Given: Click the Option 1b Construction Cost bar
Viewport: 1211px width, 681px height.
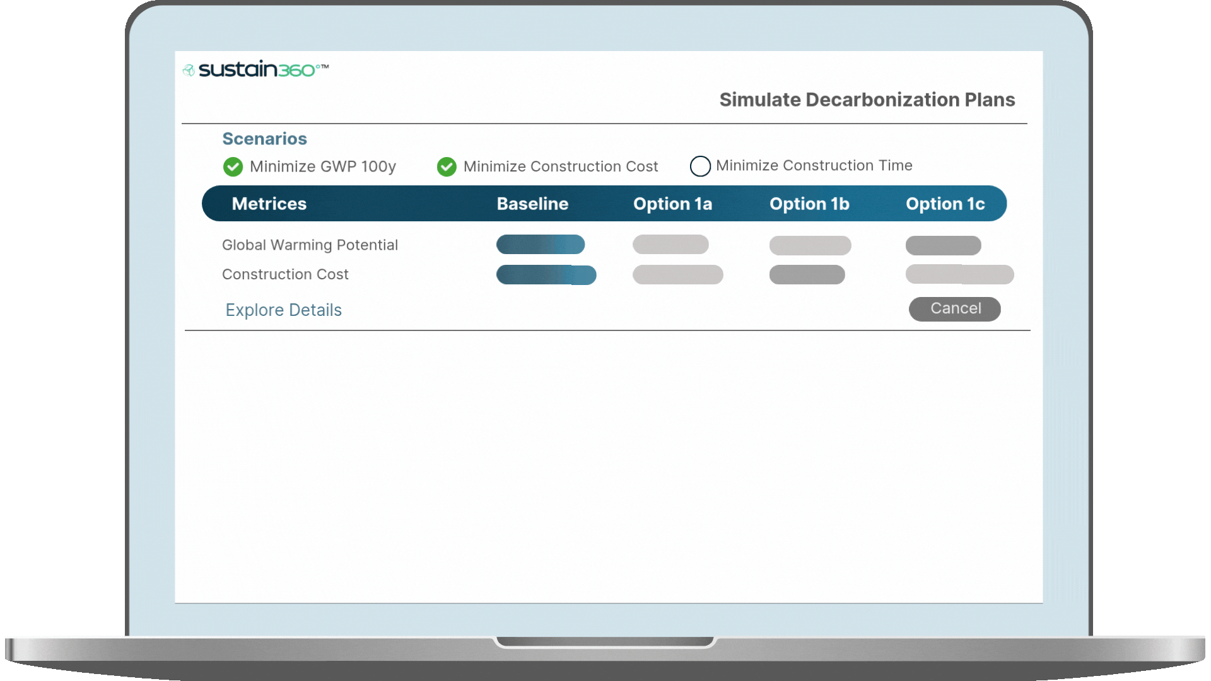Looking at the screenshot, I should [x=807, y=274].
